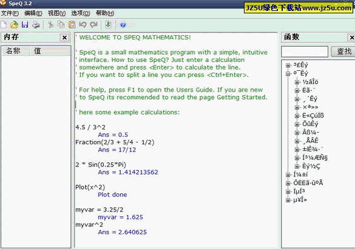Screen dimensions: 355x249
Task: Paste with the clipboard icon
Action: click(x=72, y=25)
